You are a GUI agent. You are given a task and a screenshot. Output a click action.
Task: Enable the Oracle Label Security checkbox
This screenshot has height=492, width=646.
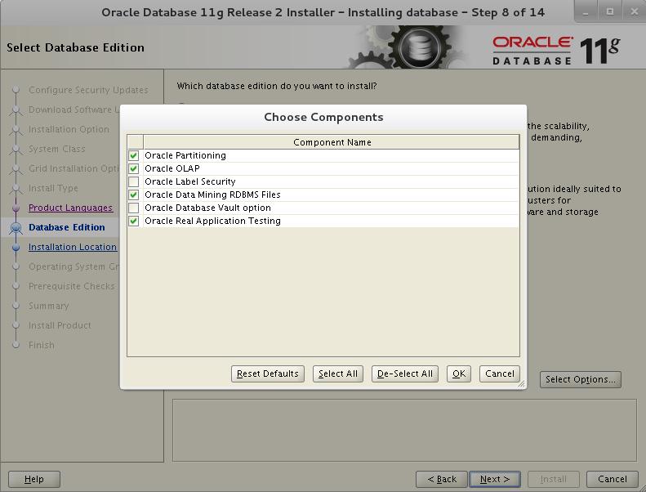(133, 181)
